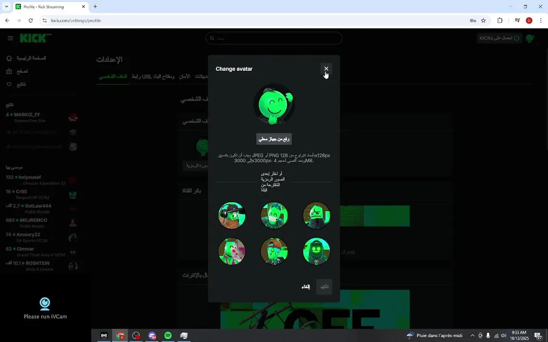Image resolution: width=548 pixels, height=342 pixels.
Task: Open the user avatar menu in header
Action: click(x=530, y=38)
